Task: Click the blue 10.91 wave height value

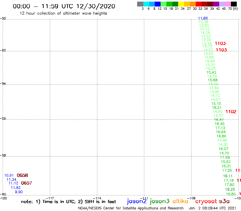Action: point(9,175)
